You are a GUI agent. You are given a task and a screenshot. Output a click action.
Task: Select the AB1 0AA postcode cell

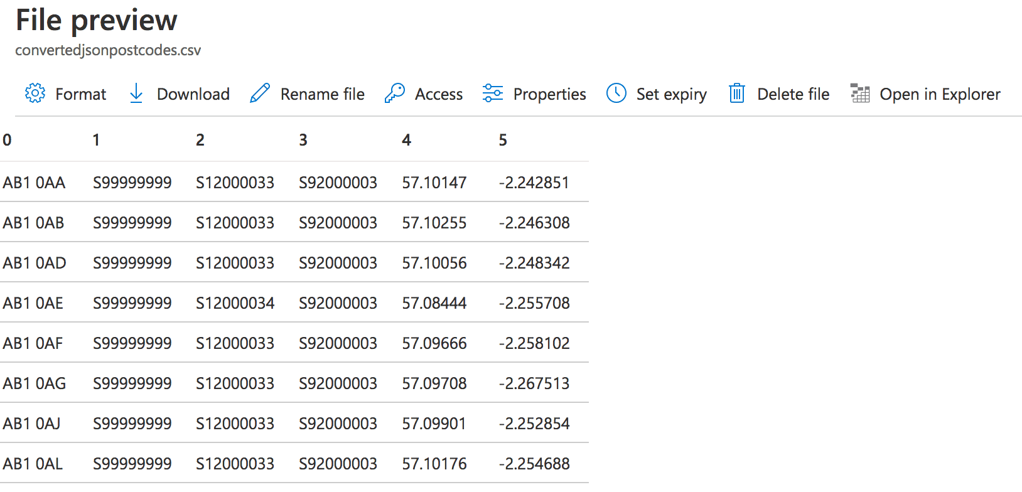[x=35, y=183]
